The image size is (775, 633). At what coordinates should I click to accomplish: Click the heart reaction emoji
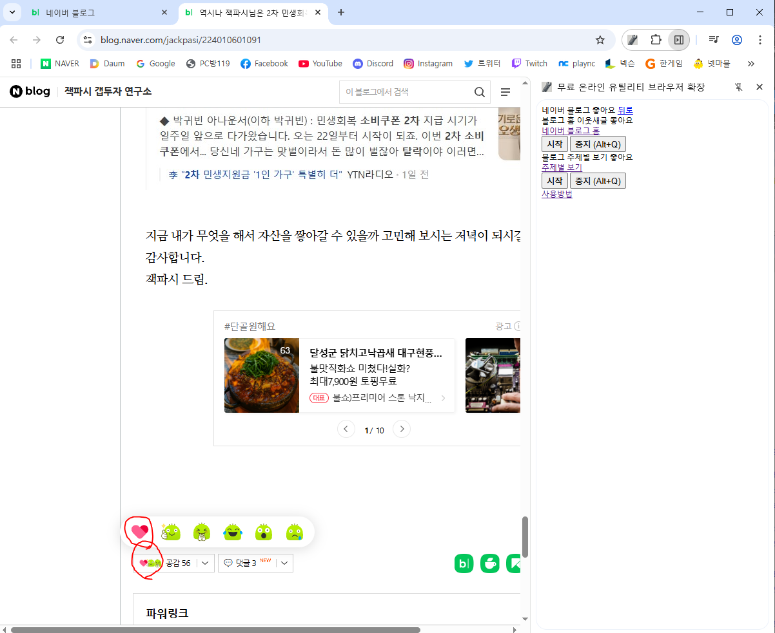(x=140, y=532)
